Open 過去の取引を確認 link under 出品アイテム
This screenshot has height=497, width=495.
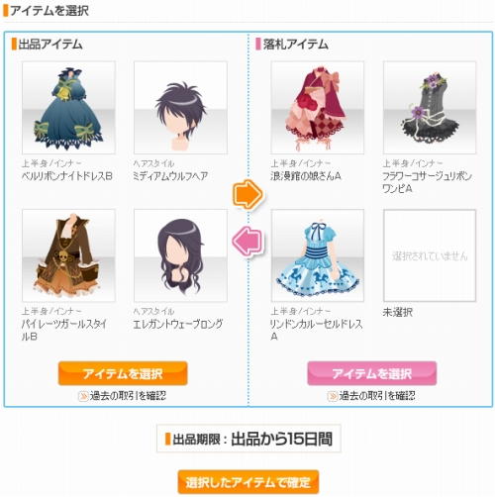tap(128, 396)
